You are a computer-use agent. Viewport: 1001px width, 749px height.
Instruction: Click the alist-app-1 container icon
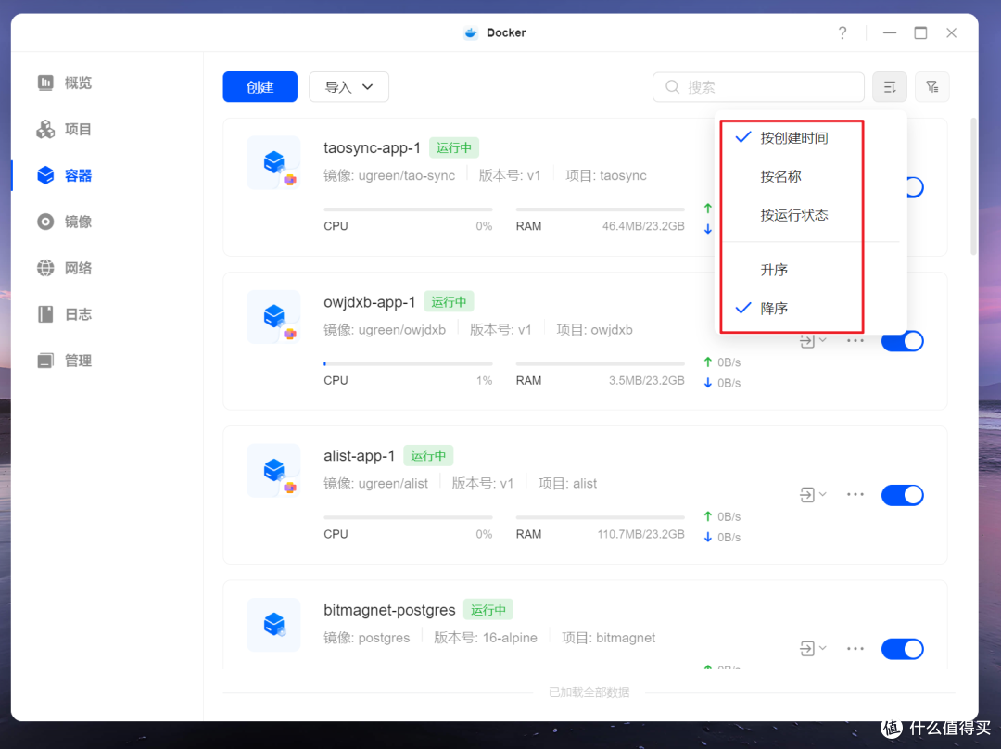point(273,471)
